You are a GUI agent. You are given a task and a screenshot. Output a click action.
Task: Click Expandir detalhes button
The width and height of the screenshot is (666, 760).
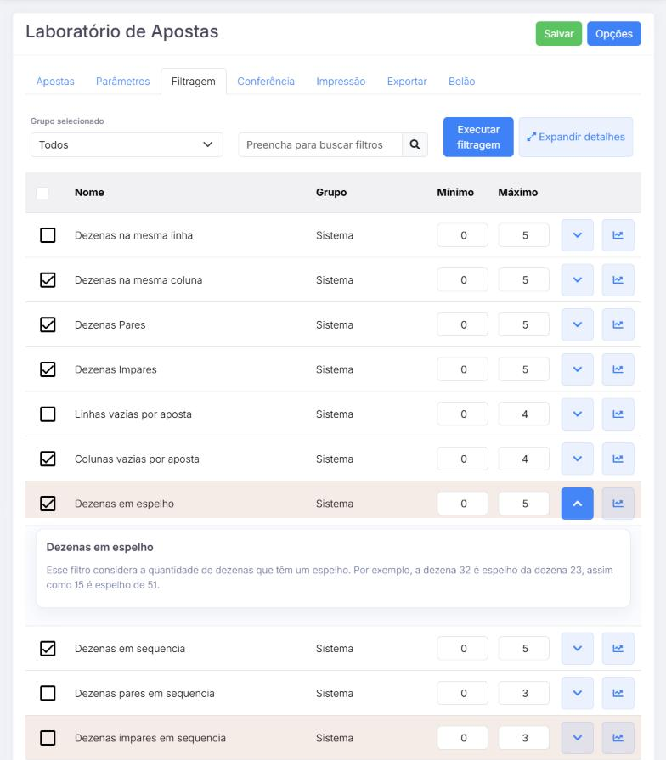pyautogui.click(x=576, y=138)
